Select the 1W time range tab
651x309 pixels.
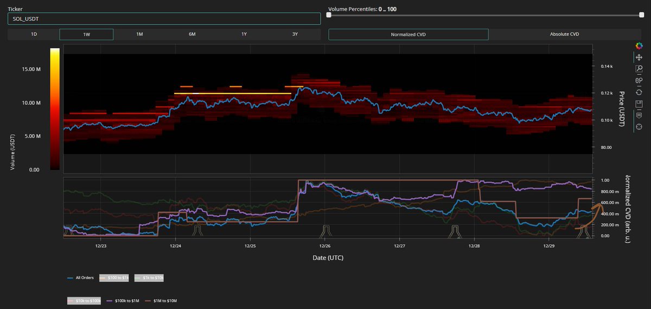[86, 34]
